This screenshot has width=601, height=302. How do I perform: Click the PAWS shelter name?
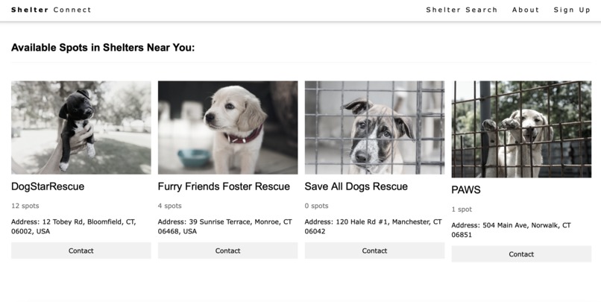(466, 190)
